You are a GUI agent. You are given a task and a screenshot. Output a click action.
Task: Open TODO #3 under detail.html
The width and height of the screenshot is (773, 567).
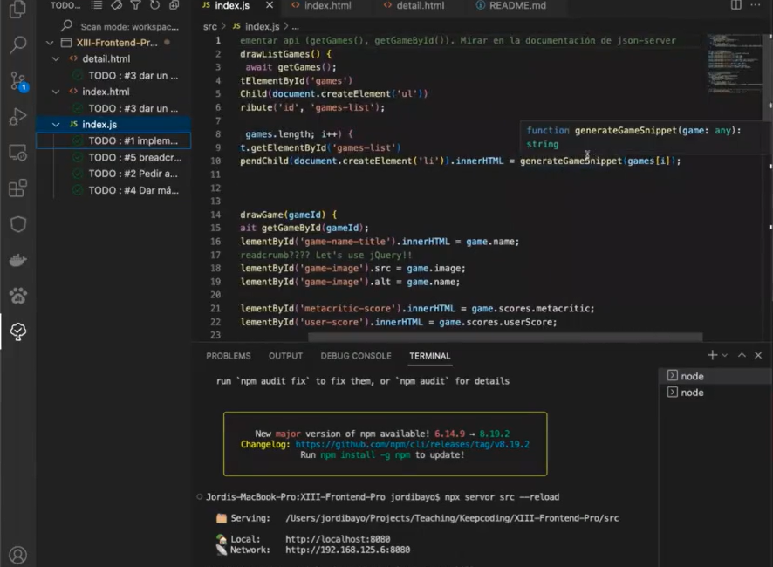(133, 75)
